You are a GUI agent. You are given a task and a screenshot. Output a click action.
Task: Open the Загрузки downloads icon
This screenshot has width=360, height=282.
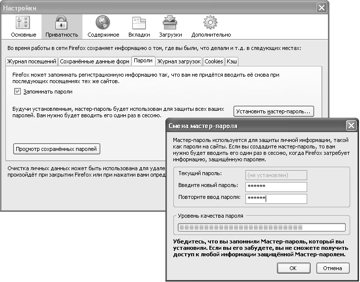[x=170, y=23]
